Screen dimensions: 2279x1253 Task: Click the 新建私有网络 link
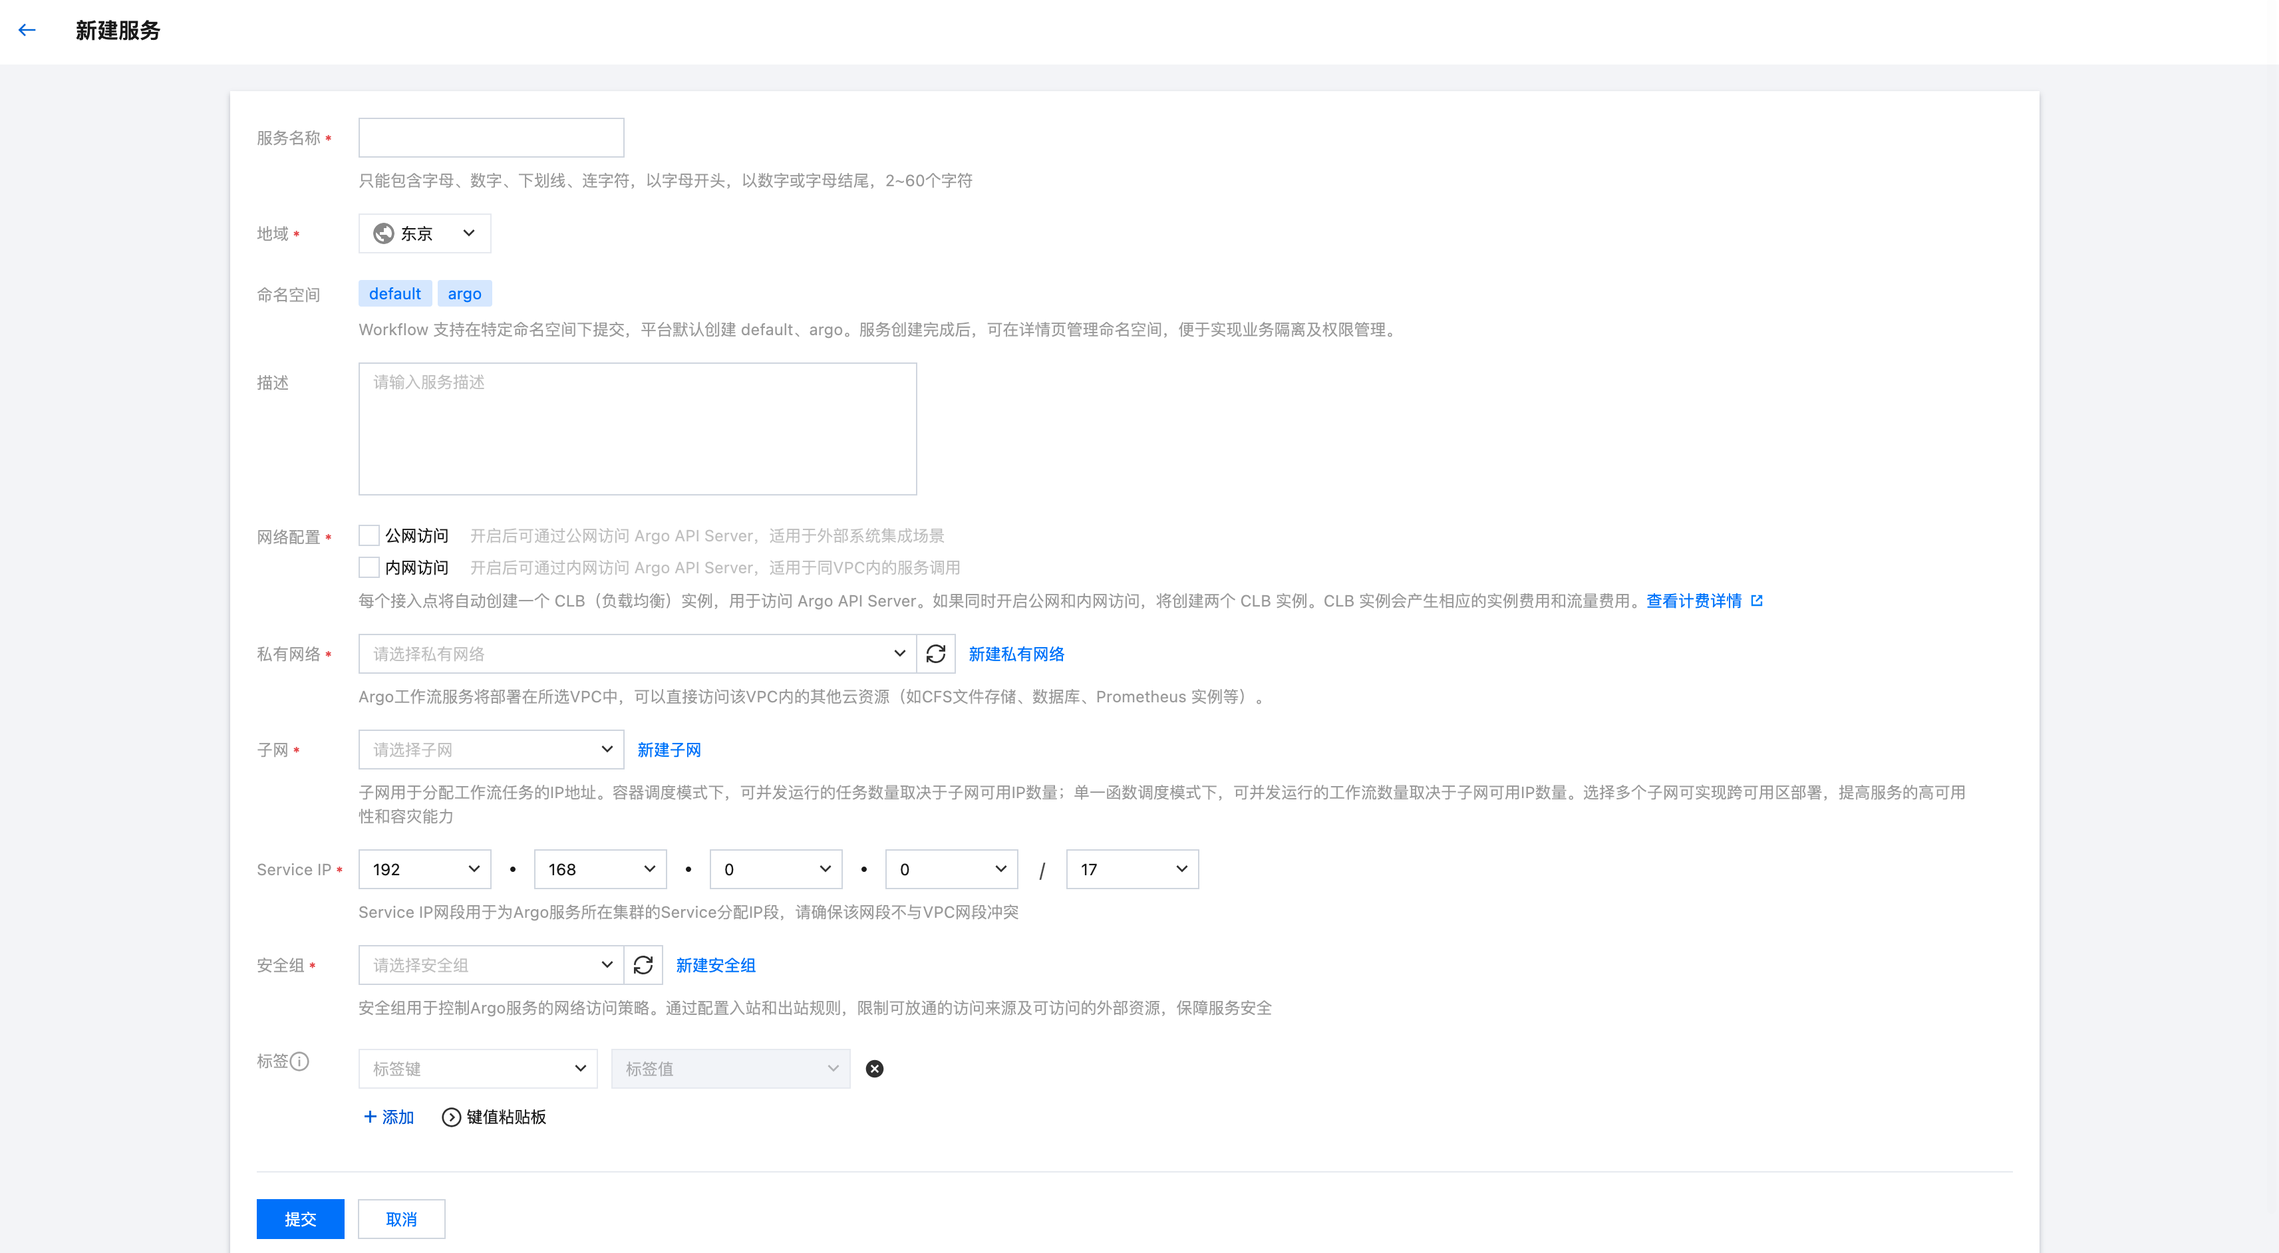click(1016, 654)
